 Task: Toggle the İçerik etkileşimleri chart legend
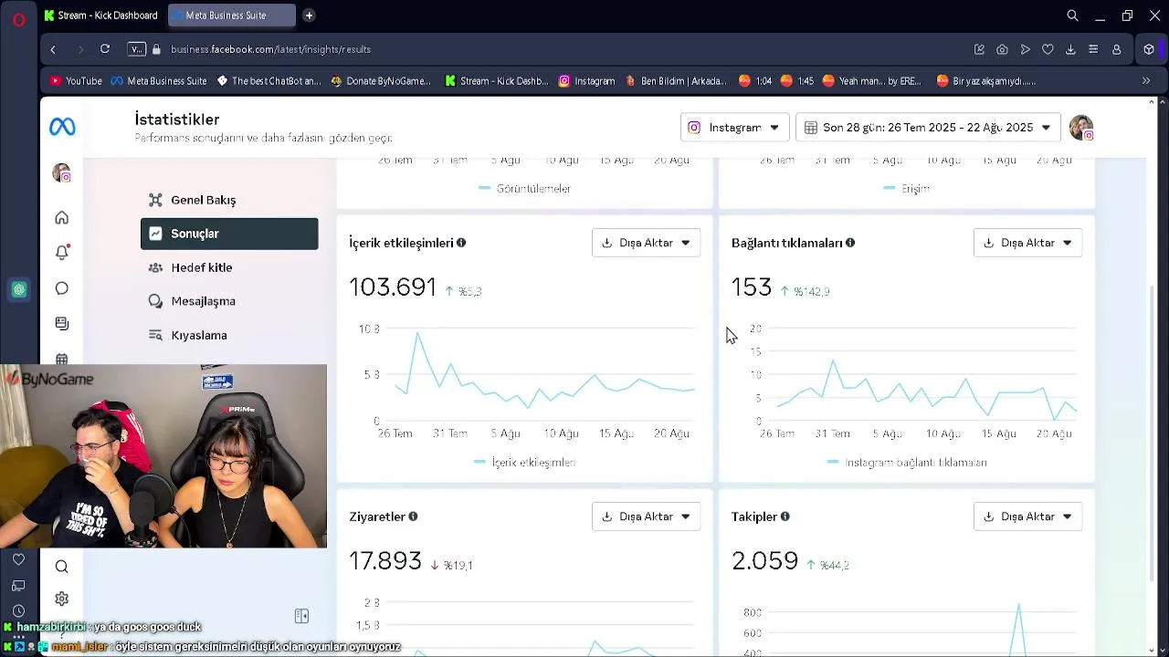tap(524, 463)
